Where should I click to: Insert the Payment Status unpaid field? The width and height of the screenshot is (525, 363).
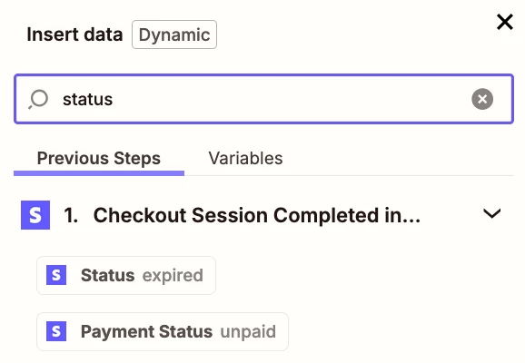click(x=163, y=331)
